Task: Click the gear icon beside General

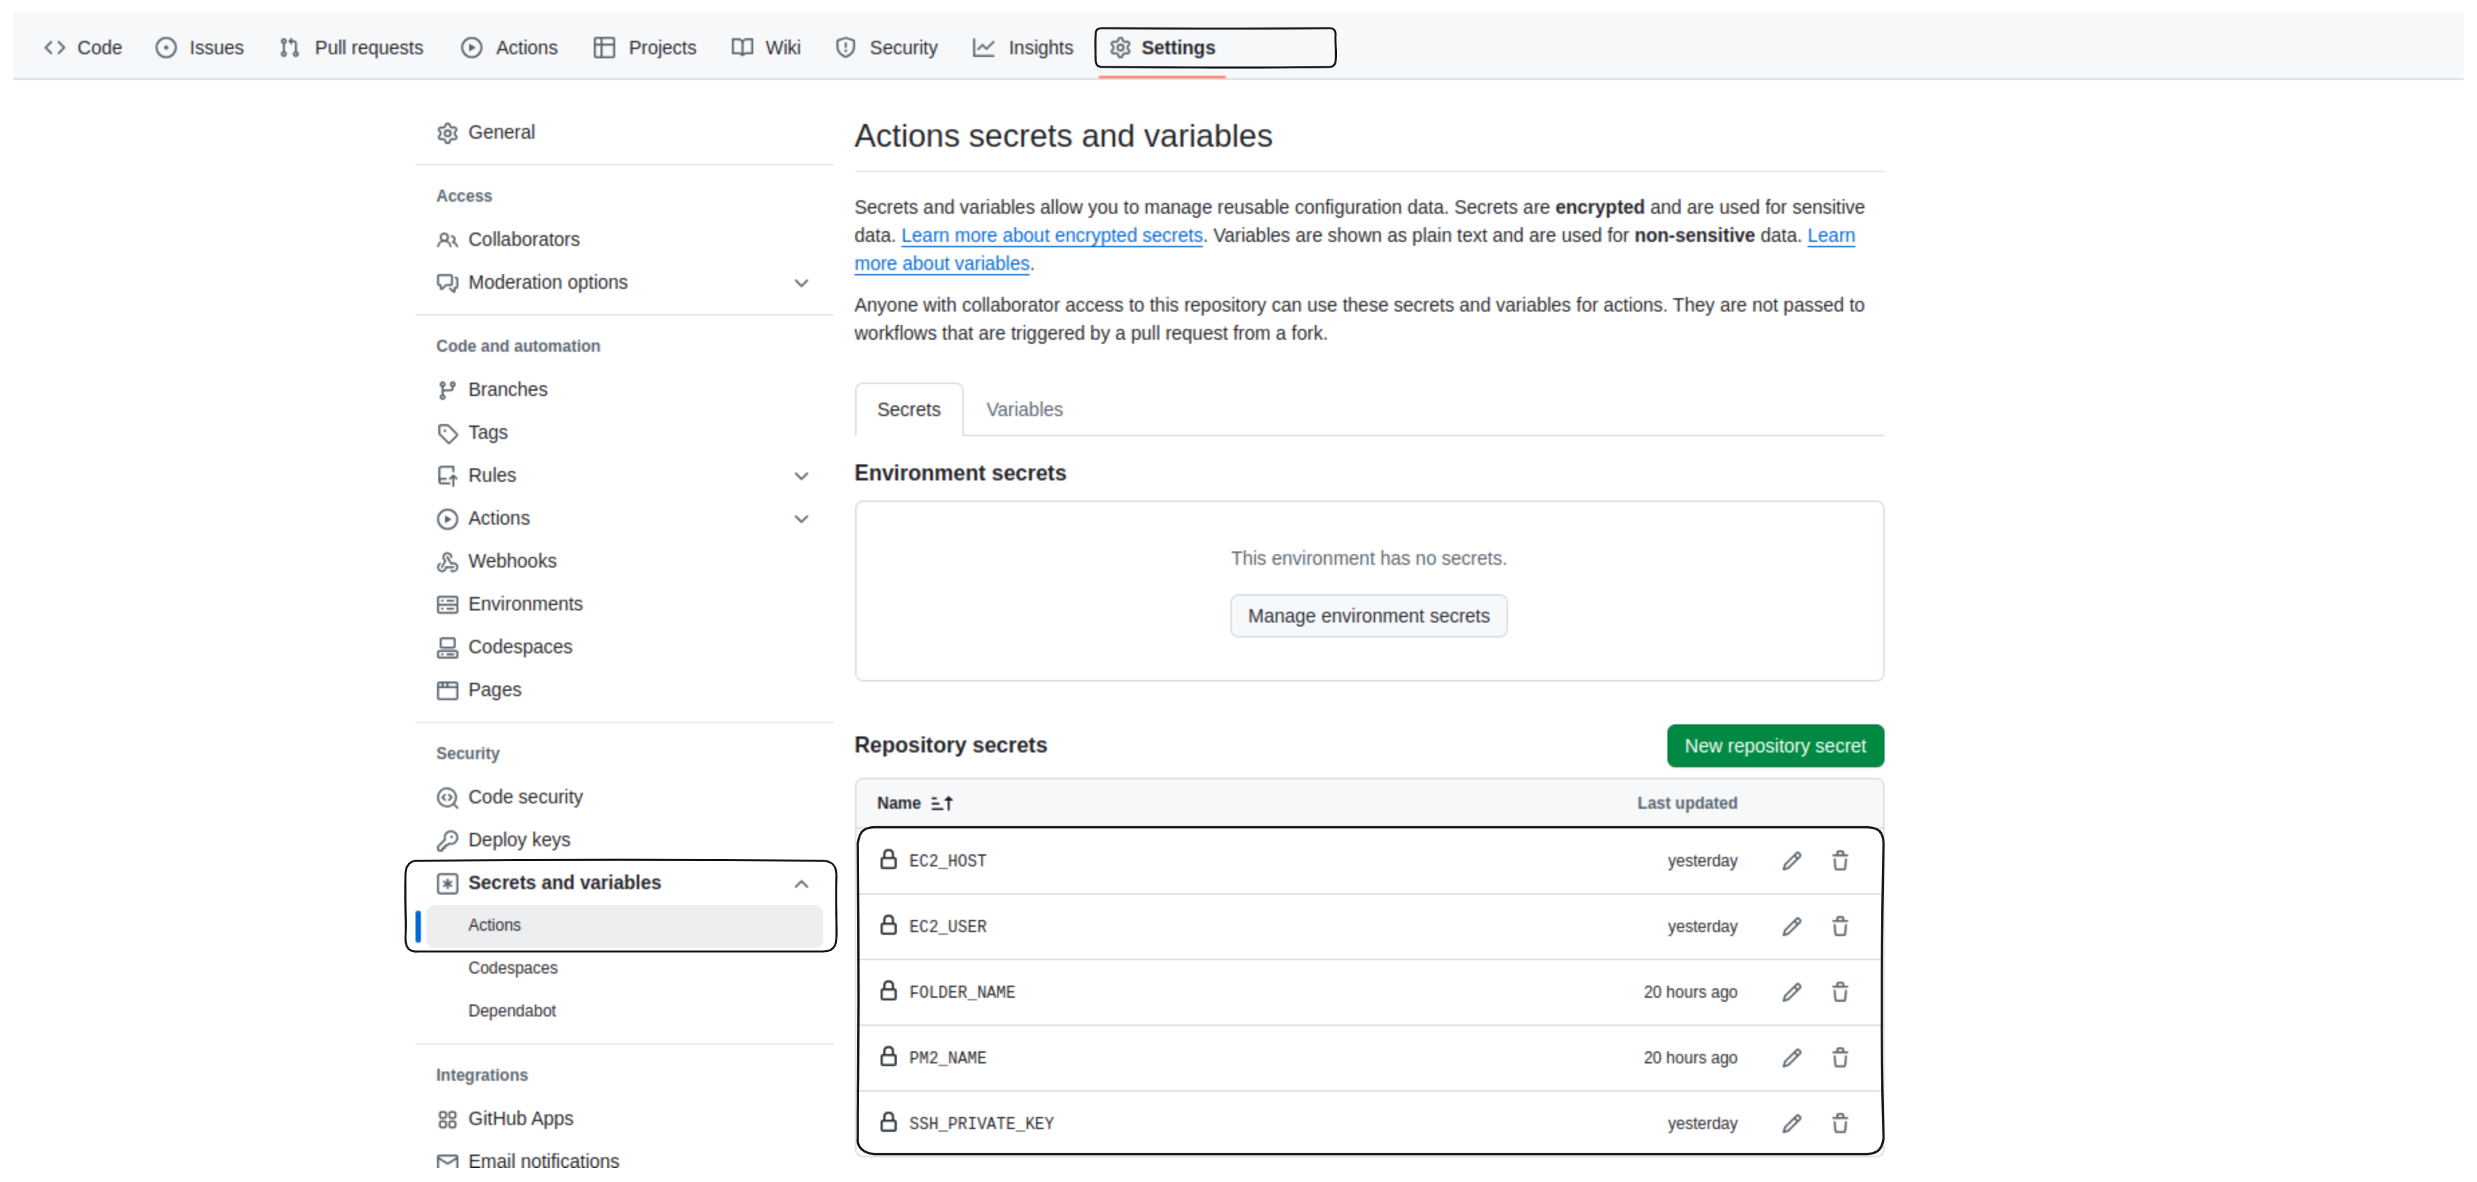Action: (x=447, y=133)
